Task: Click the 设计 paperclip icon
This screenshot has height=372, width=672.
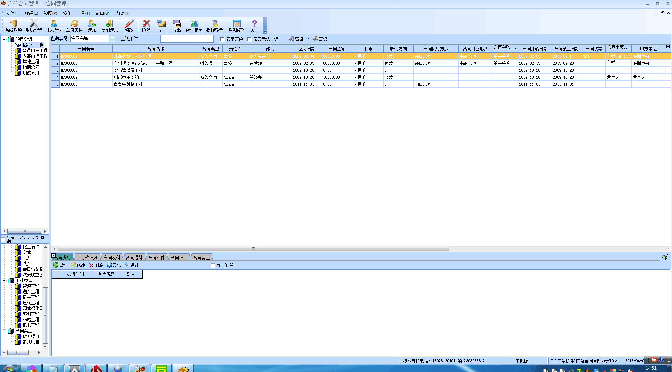Action: click(x=132, y=265)
